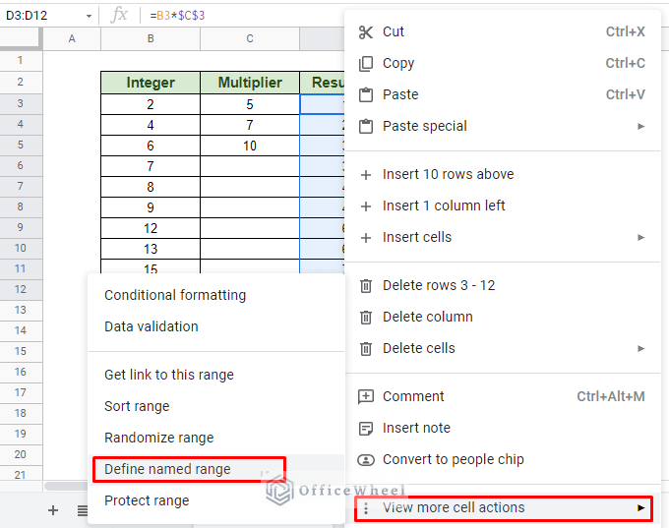Expand the Insert cells submenu
The image size is (669, 528).
[x=641, y=237]
